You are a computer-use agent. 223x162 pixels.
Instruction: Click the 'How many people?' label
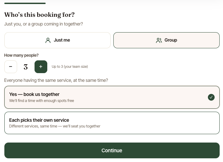(x=21, y=55)
